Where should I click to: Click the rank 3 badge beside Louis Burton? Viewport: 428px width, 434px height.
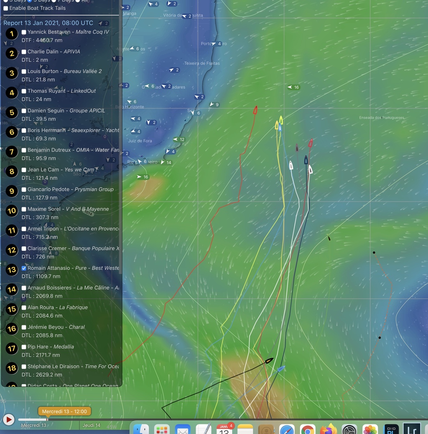[12, 73]
